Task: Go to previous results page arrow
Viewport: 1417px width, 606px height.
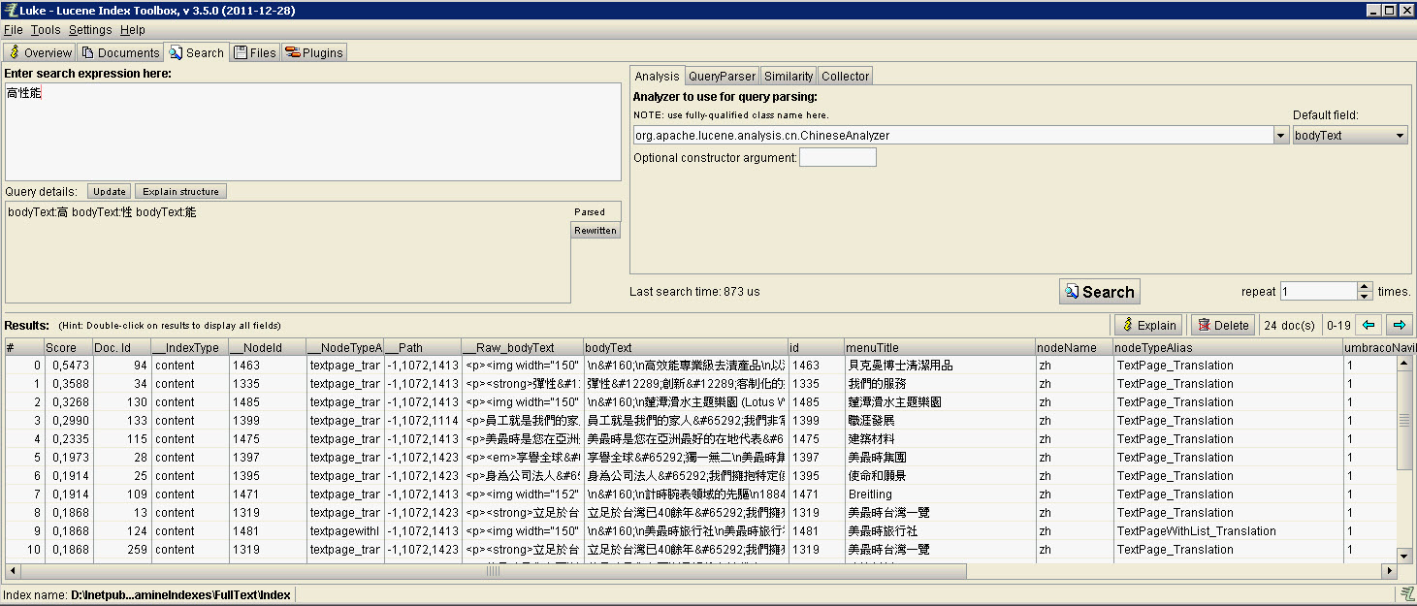Action: point(1369,325)
